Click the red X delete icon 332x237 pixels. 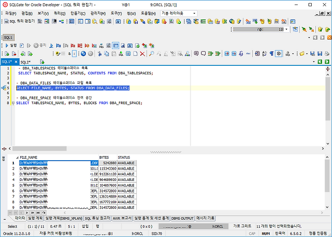[142, 54]
